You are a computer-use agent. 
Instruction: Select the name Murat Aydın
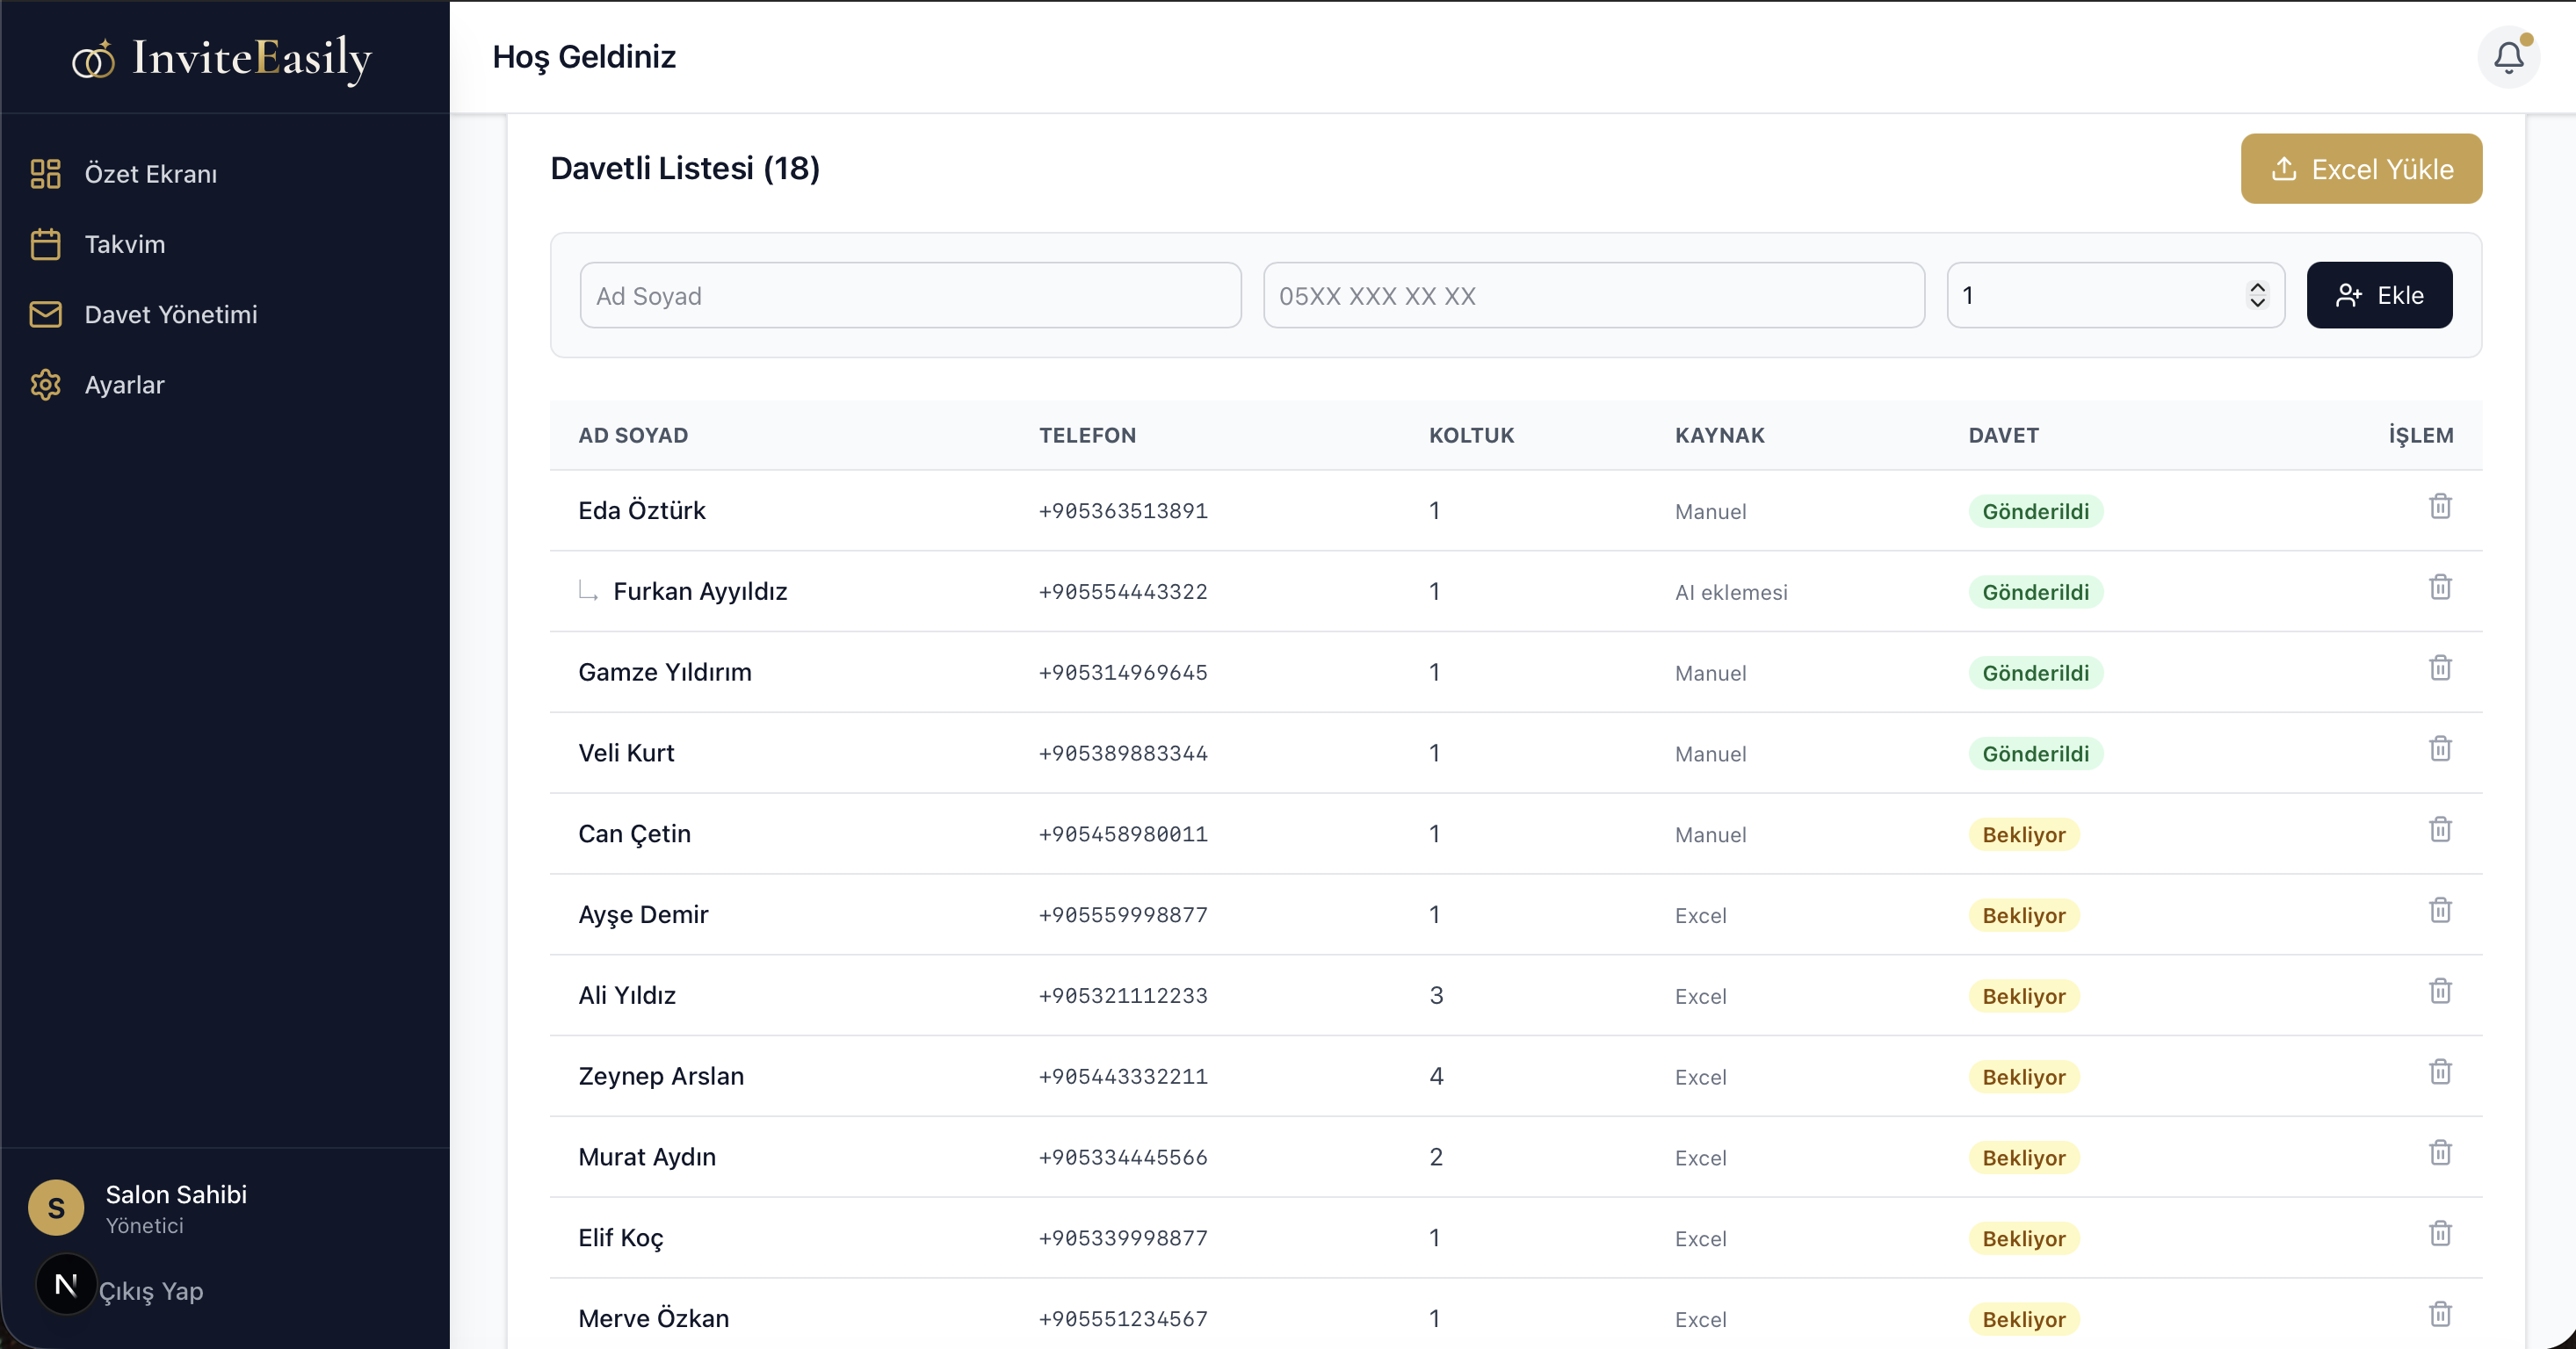click(x=646, y=1158)
